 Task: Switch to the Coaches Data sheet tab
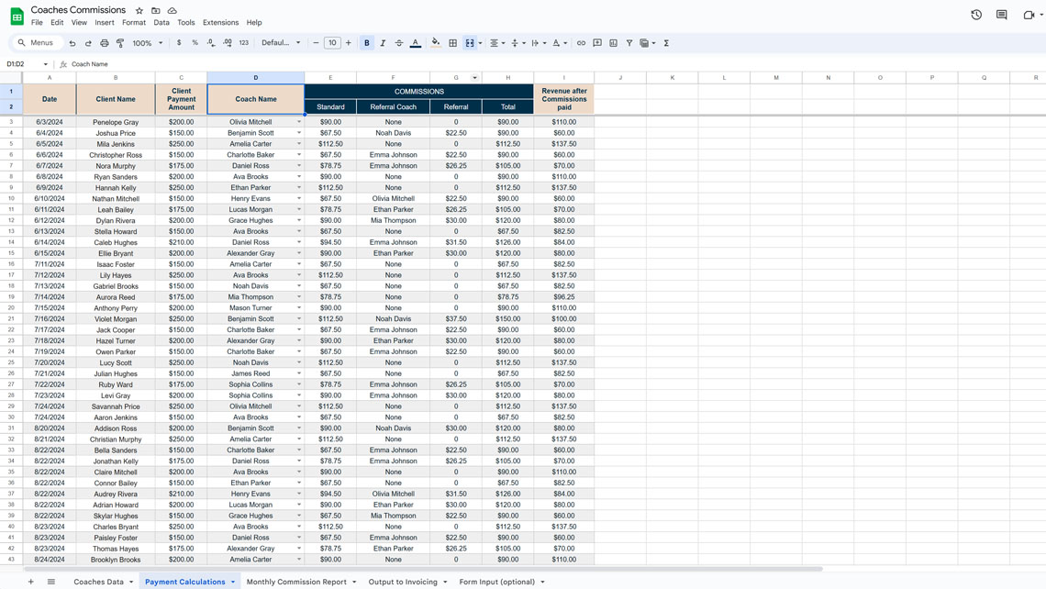[99, 582]
